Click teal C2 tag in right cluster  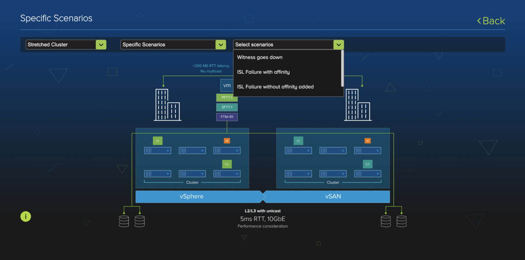pos(367,164)
